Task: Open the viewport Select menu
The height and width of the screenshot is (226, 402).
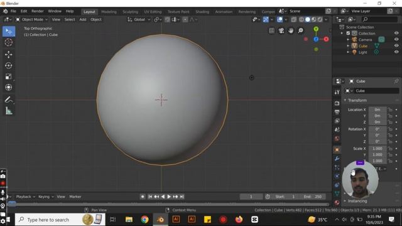Action: coord(70,19)
